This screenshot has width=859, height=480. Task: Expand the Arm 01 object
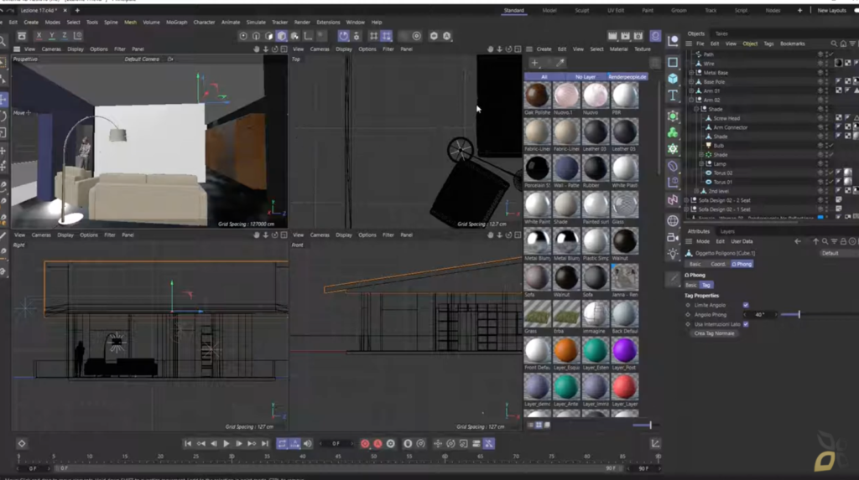pyautogui.click(x=691, y=90)
